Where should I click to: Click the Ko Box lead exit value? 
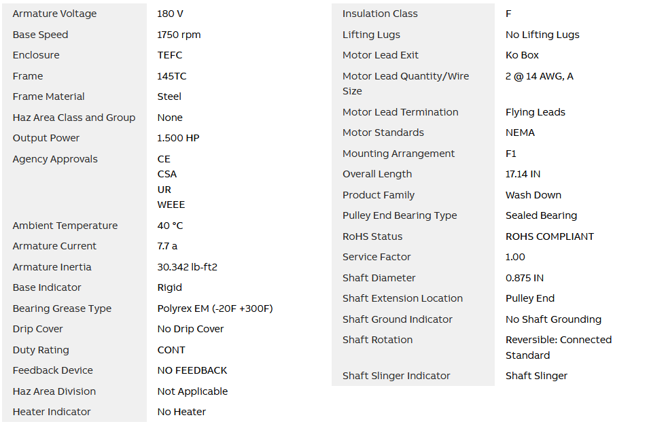click(522, 55)
